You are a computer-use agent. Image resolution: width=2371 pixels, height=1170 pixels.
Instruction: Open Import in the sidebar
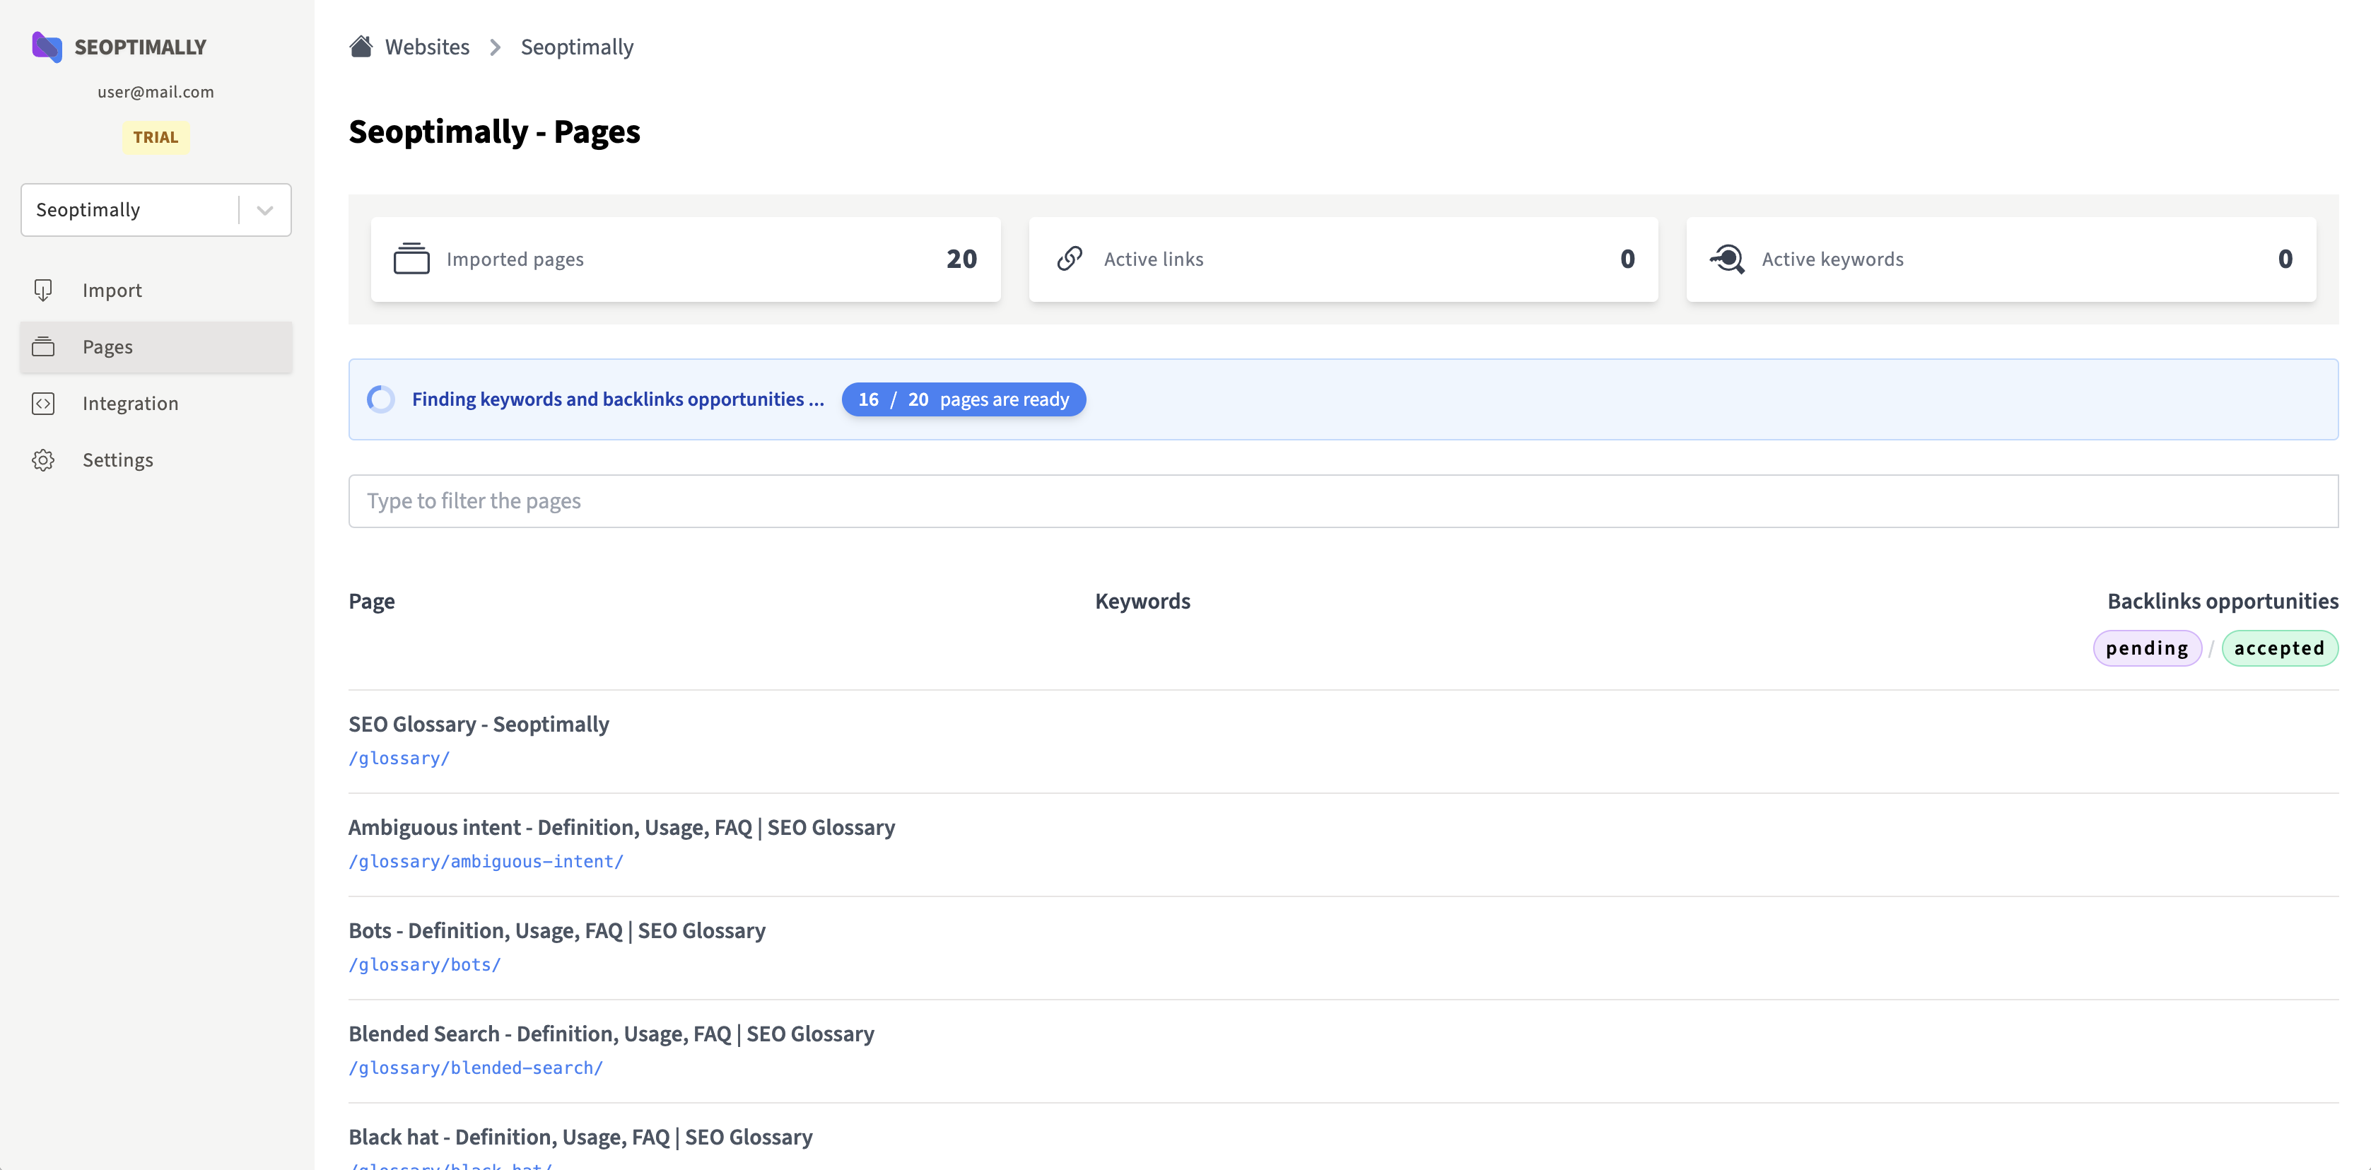156,290
